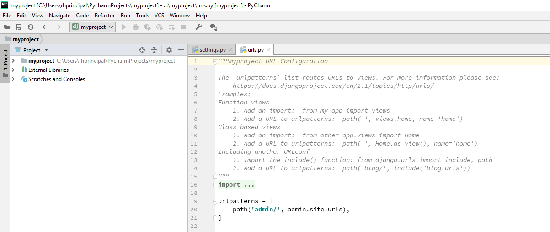Expand Scratches and Consoles node
Viewport: 550px width, 232px height.
[x=13, y=79]
